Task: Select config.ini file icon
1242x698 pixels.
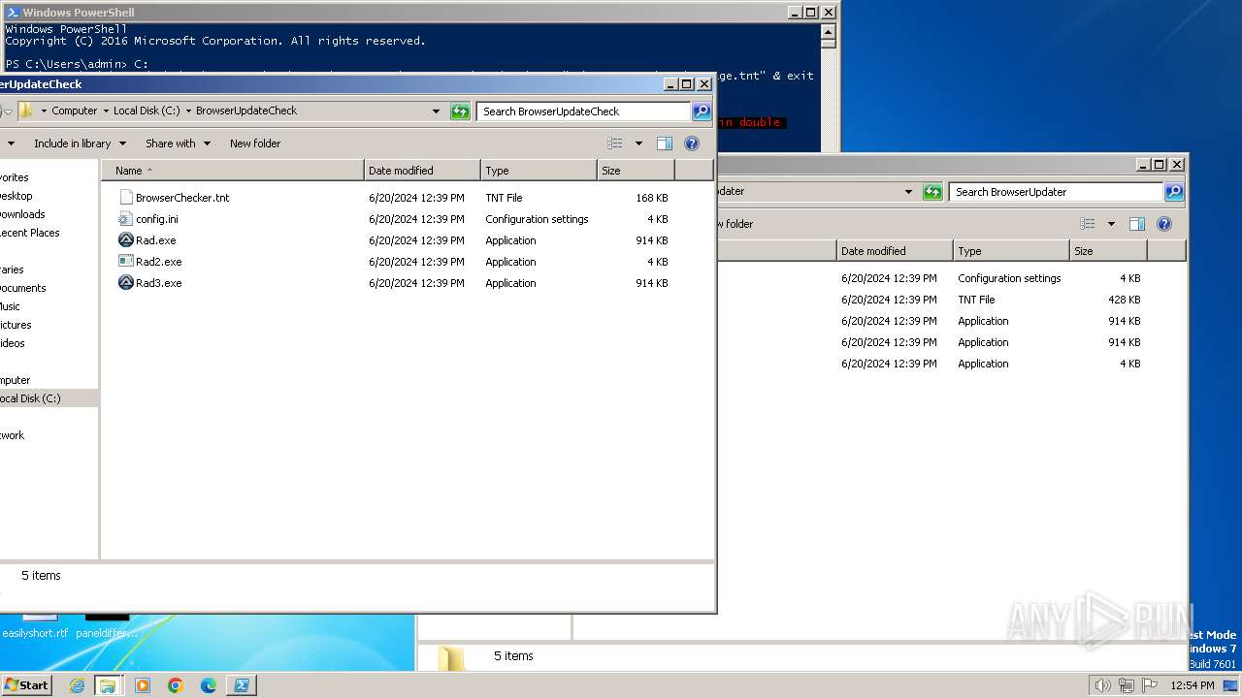Action: click(125, 219)
